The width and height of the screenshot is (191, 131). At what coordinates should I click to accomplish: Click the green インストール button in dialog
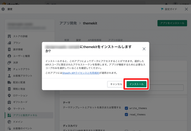click(137, 84)
